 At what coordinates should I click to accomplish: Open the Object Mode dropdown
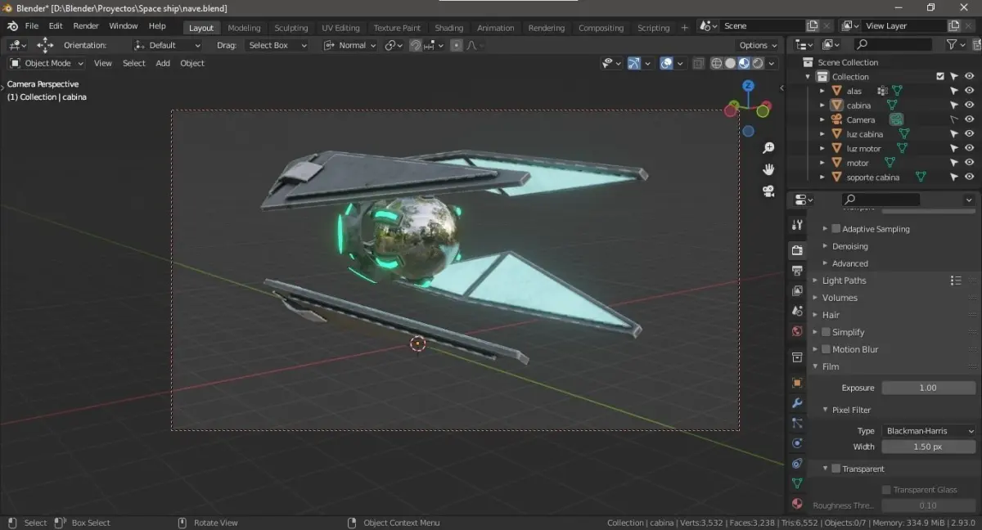click(47, 63)
